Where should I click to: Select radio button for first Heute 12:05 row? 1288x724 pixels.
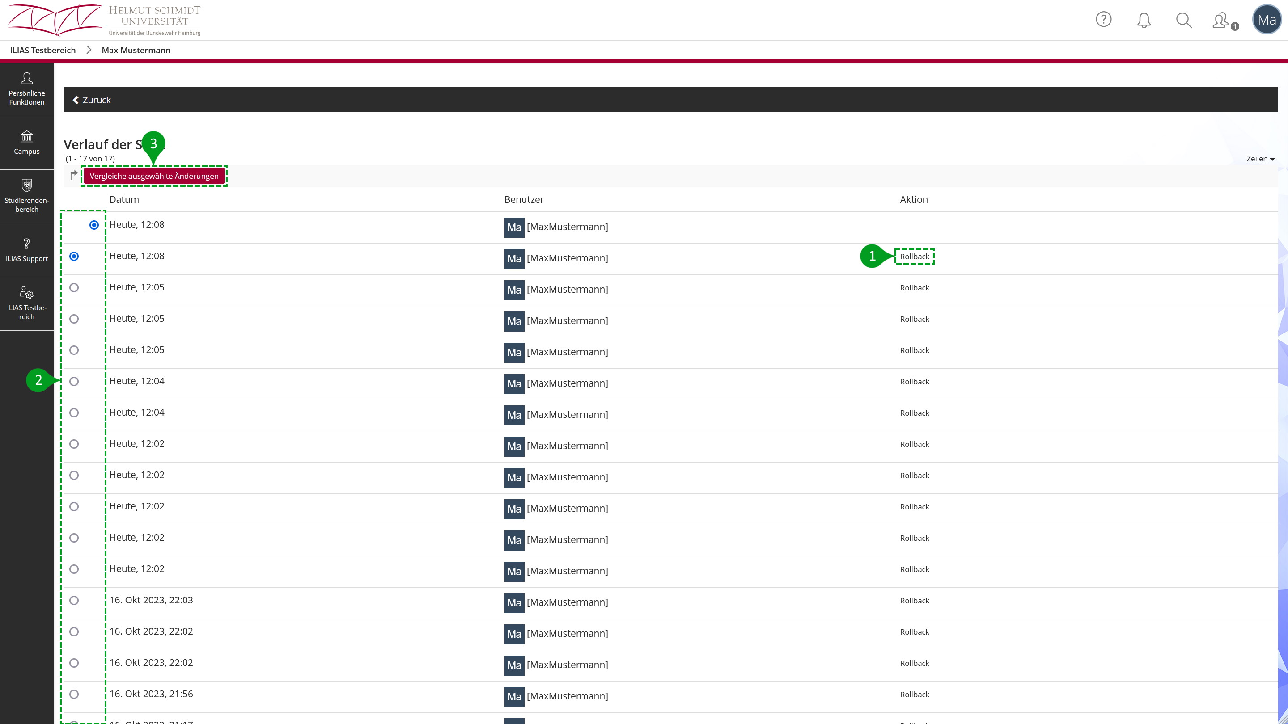coord(74,288)
